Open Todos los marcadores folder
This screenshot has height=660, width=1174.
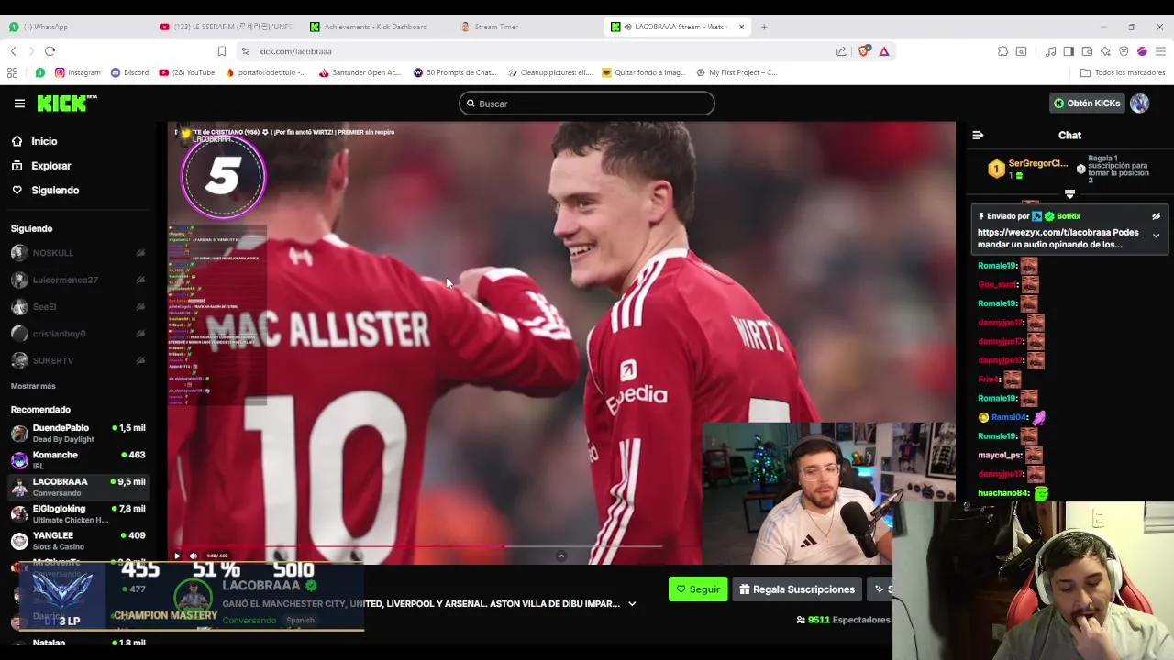point(1123,72)
